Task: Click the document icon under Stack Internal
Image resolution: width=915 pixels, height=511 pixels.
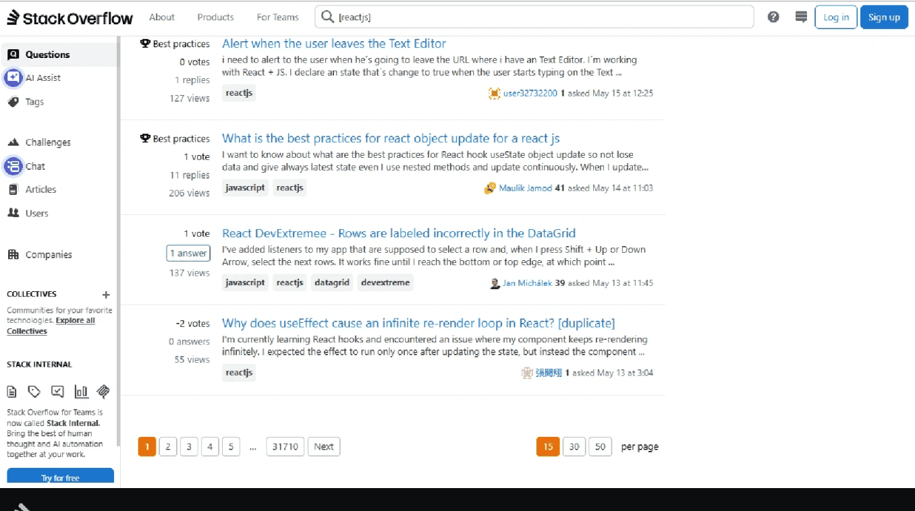Action: [x=12, y=391]
